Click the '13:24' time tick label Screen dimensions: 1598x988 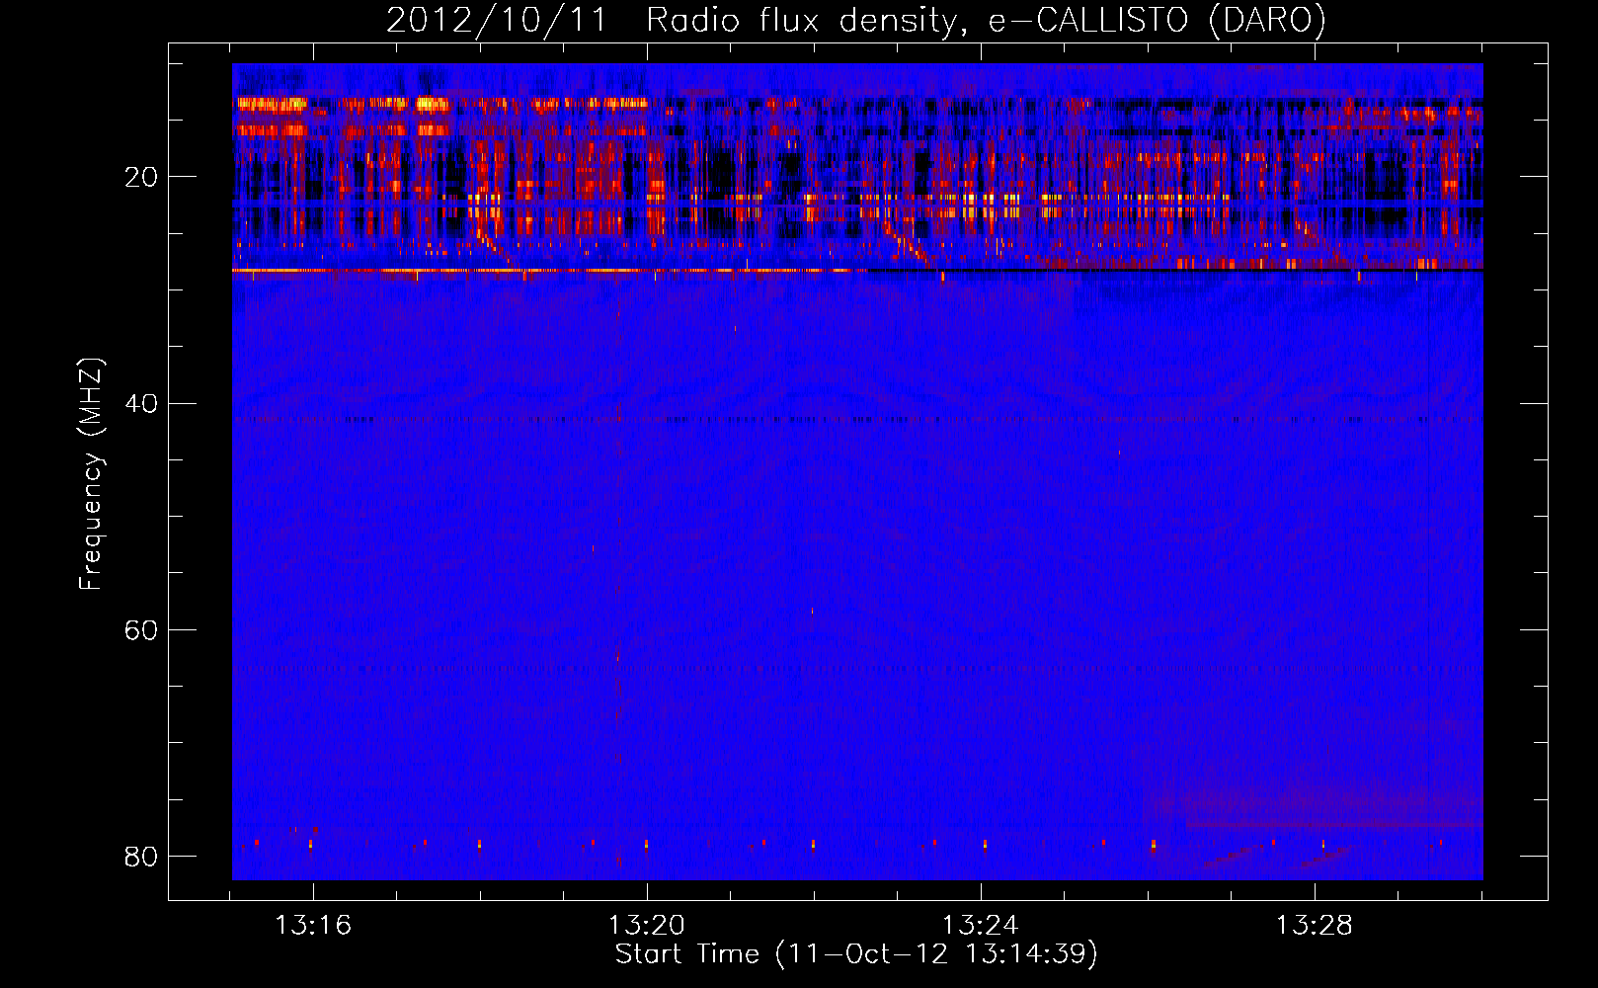(981, 926)
